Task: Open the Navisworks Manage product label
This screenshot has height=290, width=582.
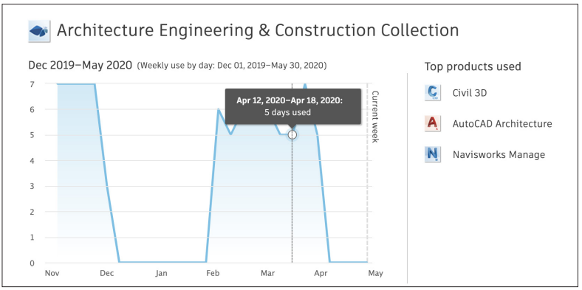Action: [x=499, y=154]
